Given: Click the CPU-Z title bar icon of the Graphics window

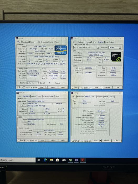Looking at the screenshot, I should 72,38.
